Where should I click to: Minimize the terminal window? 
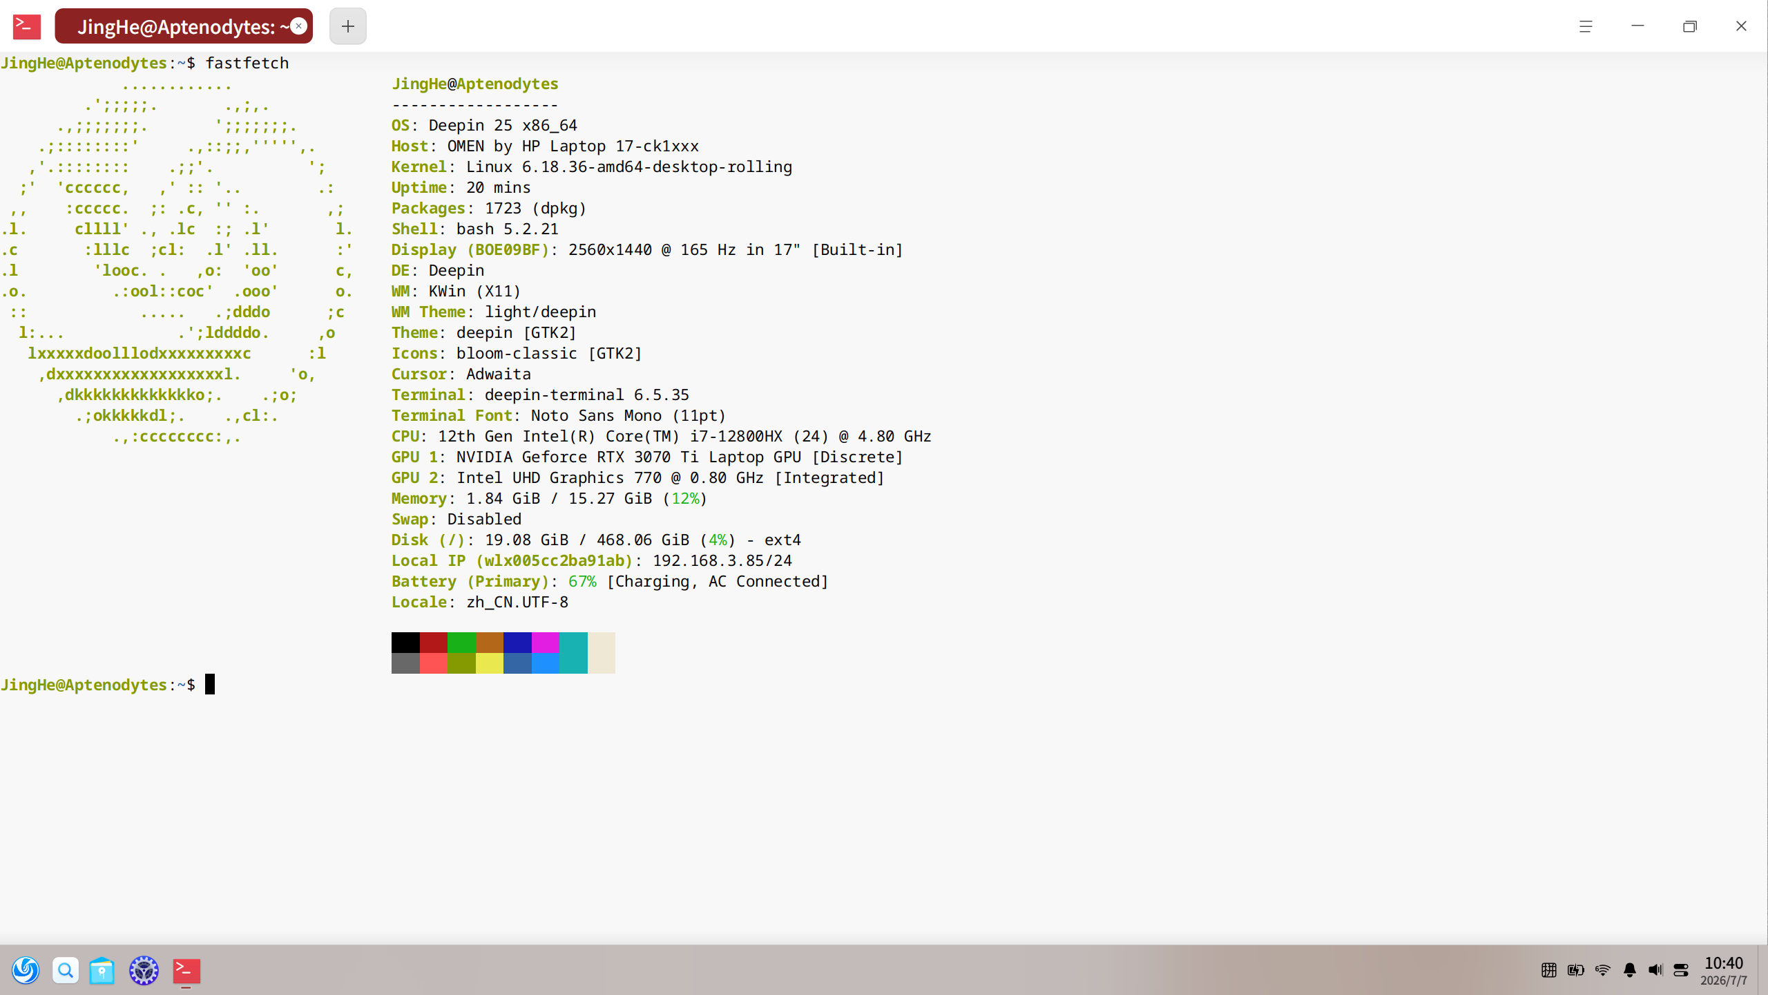[x=1637, y=26]
